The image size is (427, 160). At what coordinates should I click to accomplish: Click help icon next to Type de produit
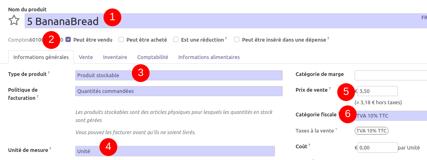(x=49, y=73)
